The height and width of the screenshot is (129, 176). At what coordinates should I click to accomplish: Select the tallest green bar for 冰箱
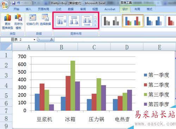tap(73, 86)
